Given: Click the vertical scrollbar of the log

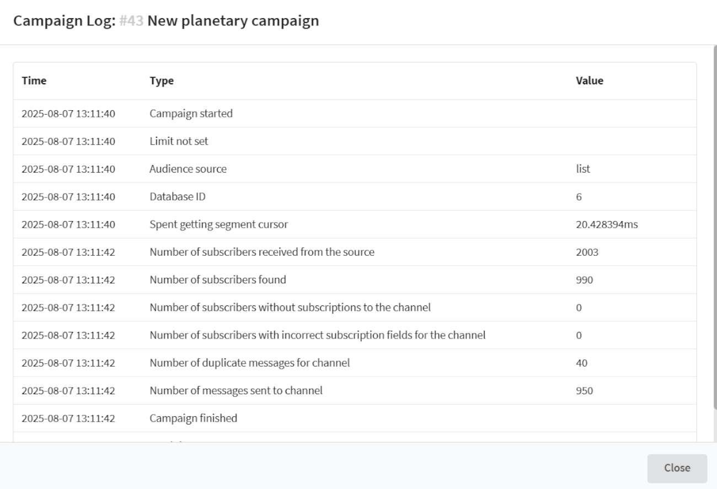Looking at the screenshot, I should tap(714, 221).
